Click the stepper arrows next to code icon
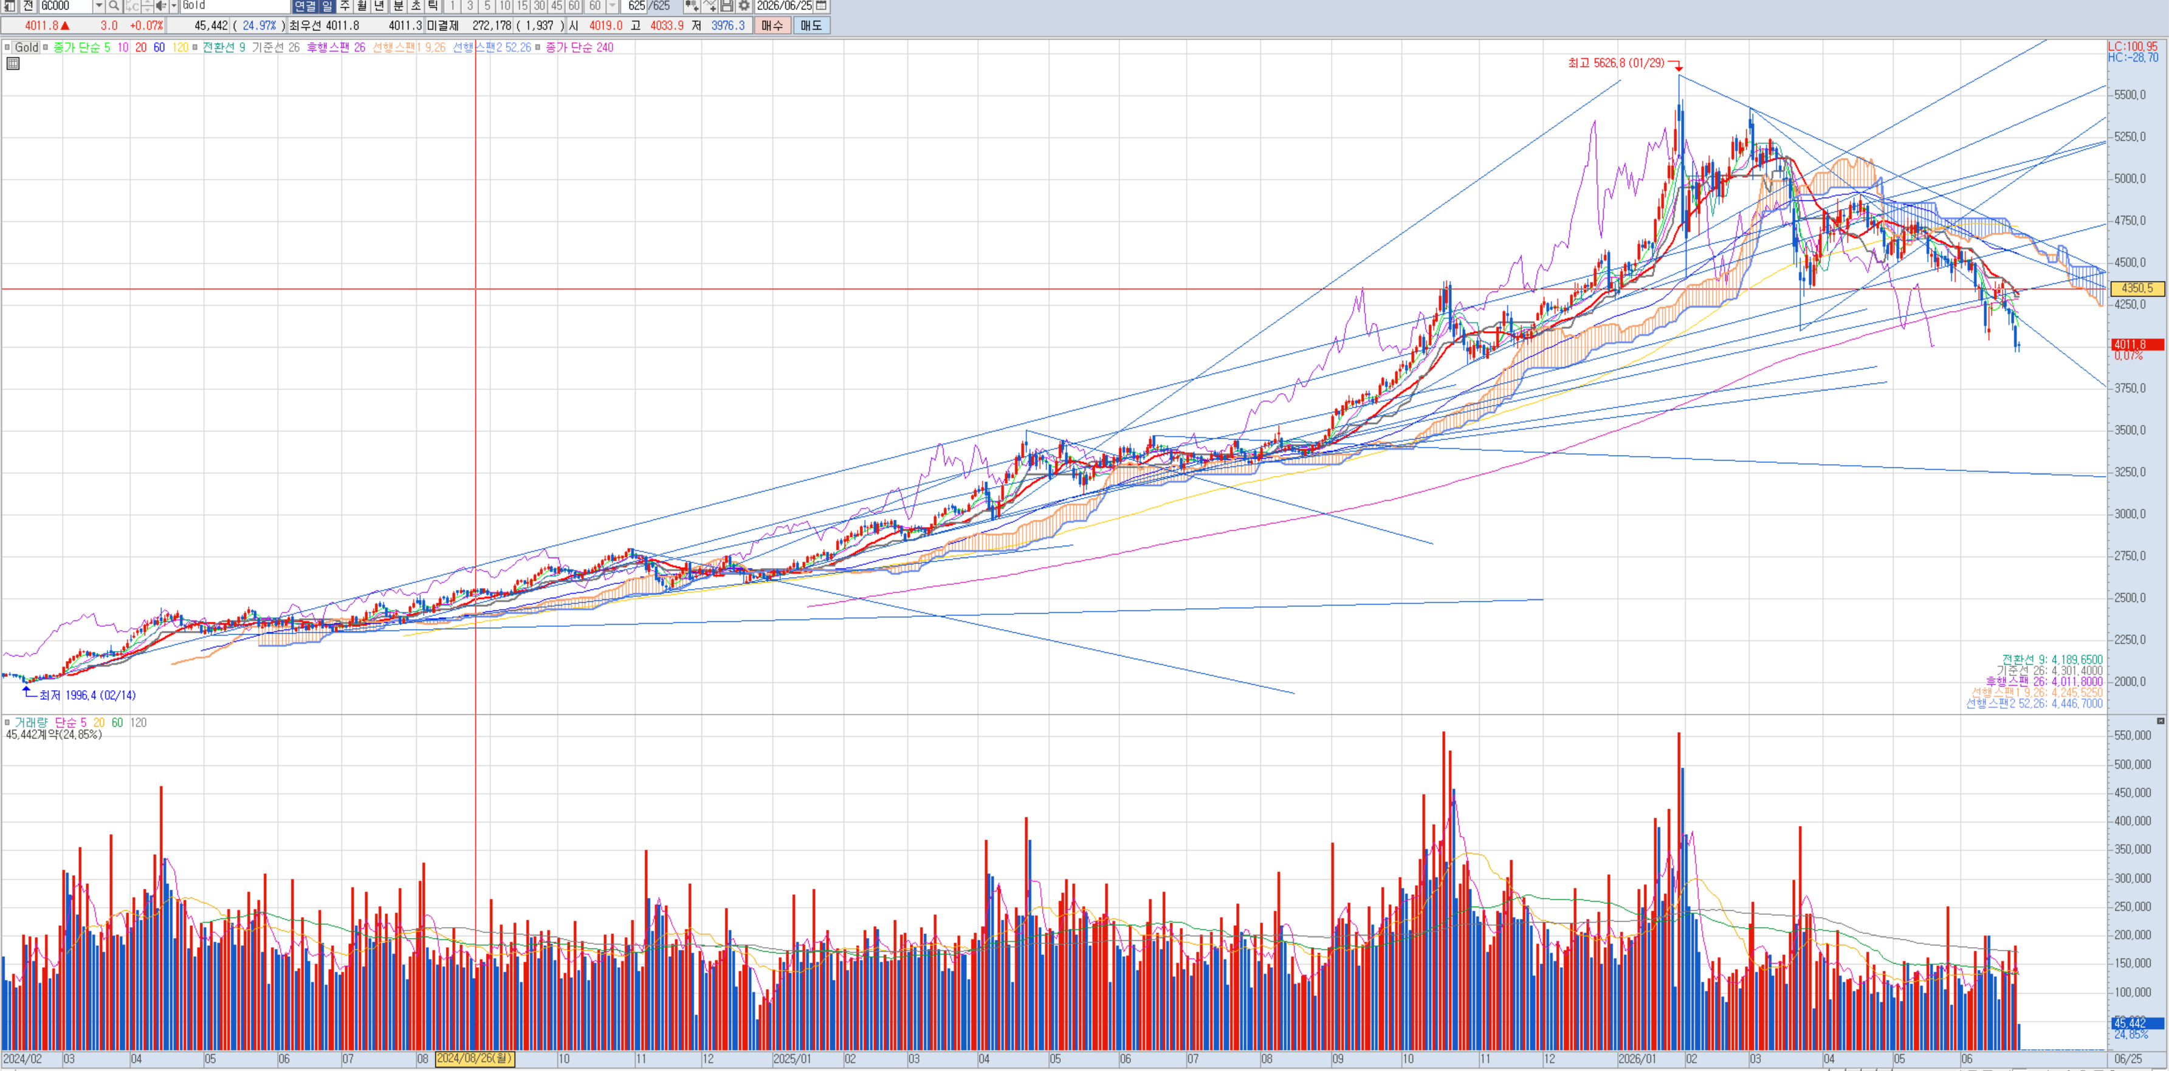The width and height of the screenshot is (2169, 1071). pyautogui.click(x=147, y=6)
